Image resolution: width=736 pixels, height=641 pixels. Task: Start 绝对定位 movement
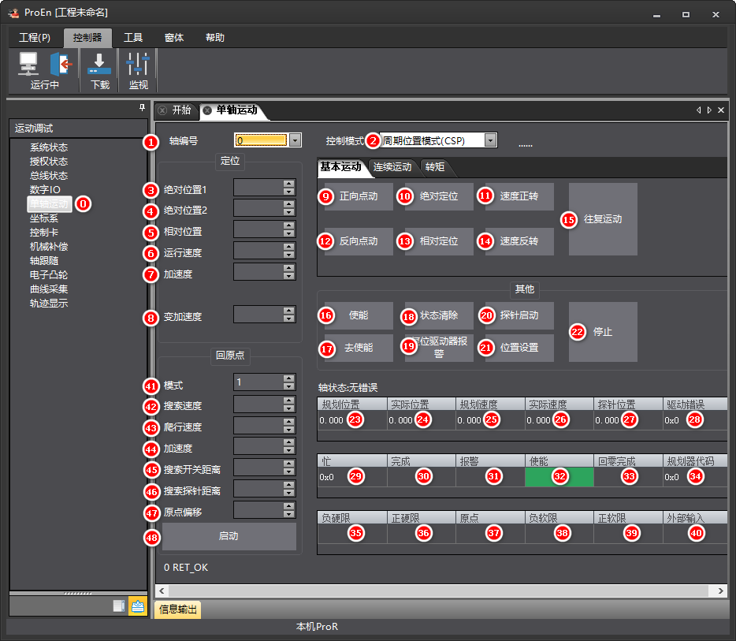[439, 196]
